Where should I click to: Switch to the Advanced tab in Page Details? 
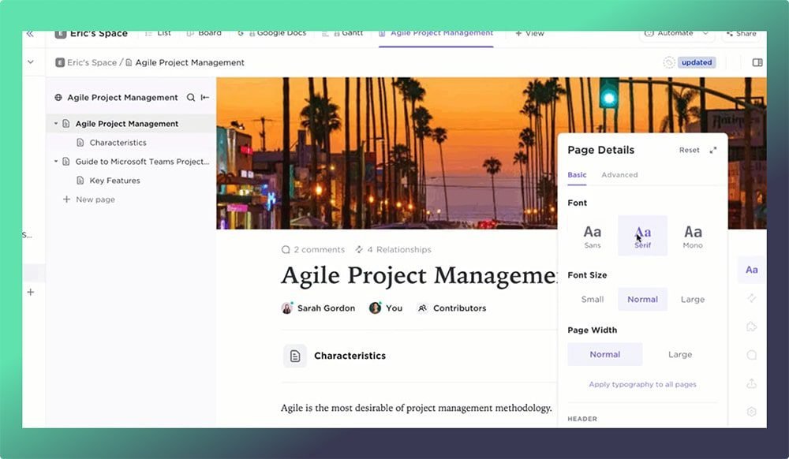tap(620, 174)
